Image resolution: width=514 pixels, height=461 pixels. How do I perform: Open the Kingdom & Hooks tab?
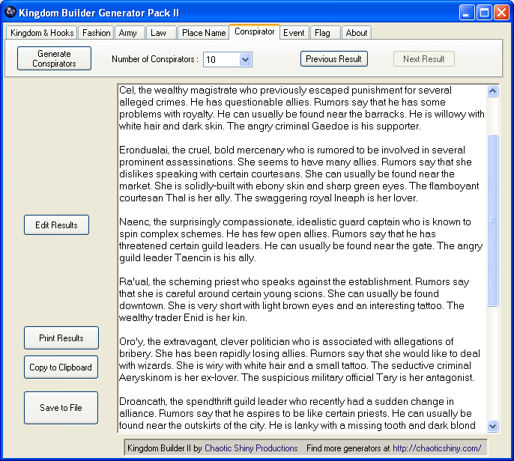(x=42, y=33)
